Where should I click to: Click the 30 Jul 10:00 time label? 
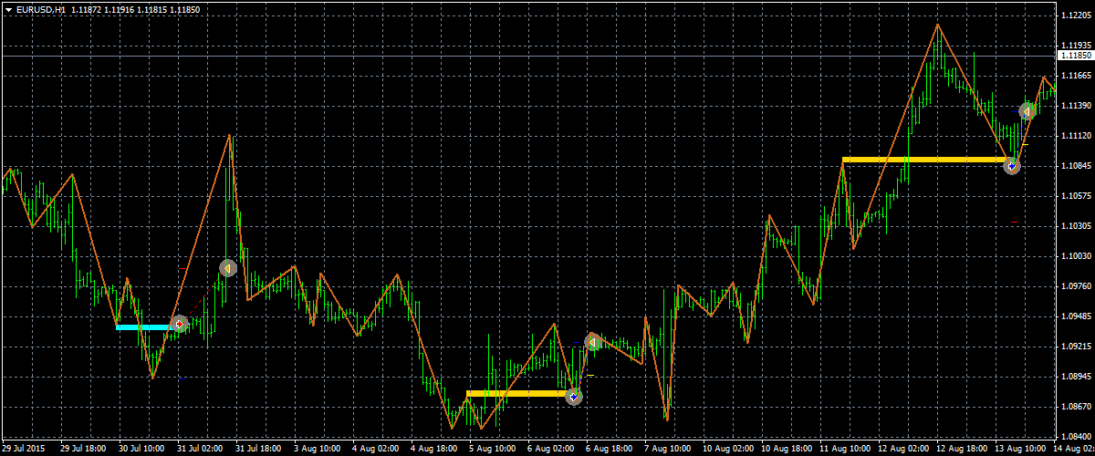142,450
